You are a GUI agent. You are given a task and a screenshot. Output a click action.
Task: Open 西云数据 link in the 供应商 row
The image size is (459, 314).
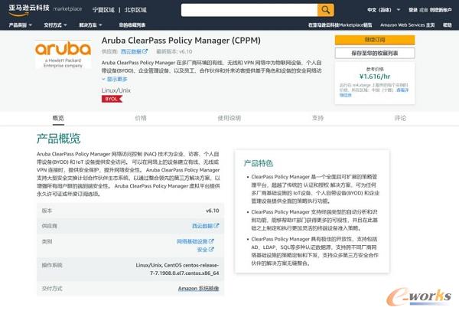coord(202,226)
